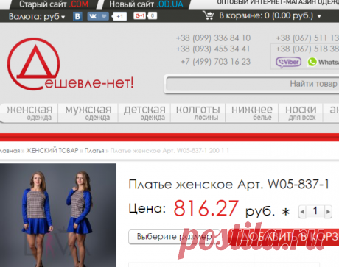
Task: Click phone number +38 (099) 336 84 10
Action: pos(213,38)
